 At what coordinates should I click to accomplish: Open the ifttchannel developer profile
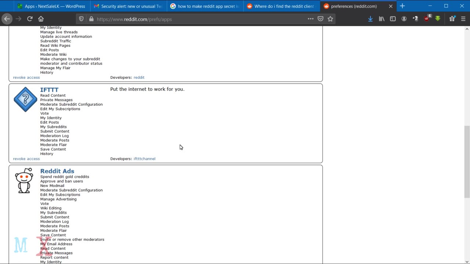pos(144,159)
